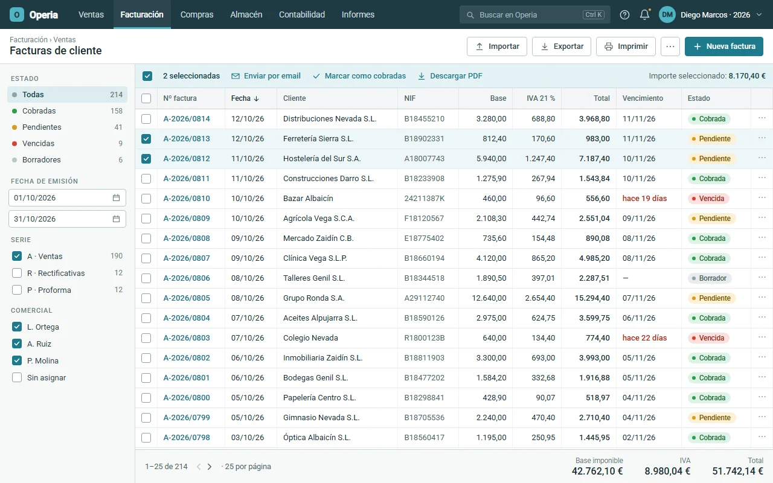Open row menu for invoice A-2026/0798

click(x=762, y=437)
